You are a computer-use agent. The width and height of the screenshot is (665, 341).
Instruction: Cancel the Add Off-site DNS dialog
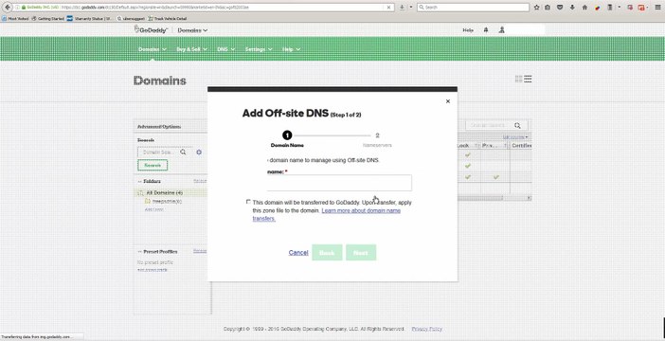(298, 253)
